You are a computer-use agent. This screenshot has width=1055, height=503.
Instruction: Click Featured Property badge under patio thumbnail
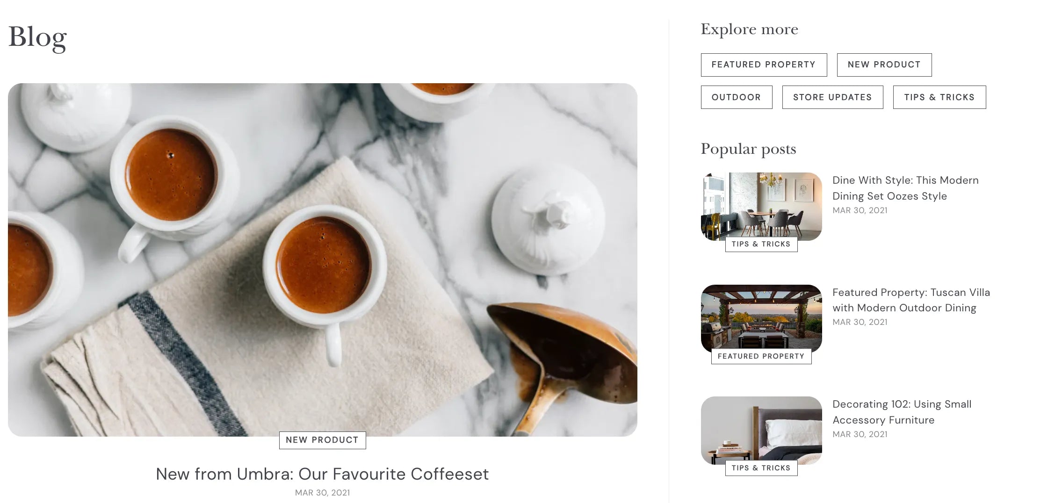761,356
